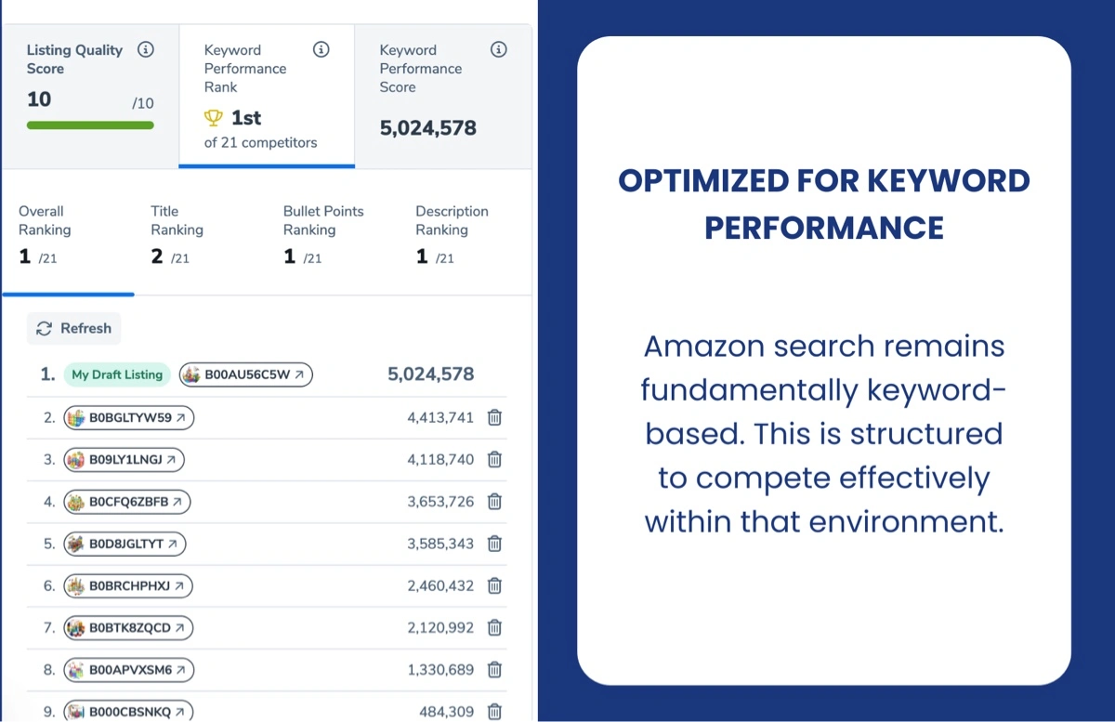Open the B000CBSNKQ ASIN link
This screenshot has height=722, width=1115.
tap(128, 712)
